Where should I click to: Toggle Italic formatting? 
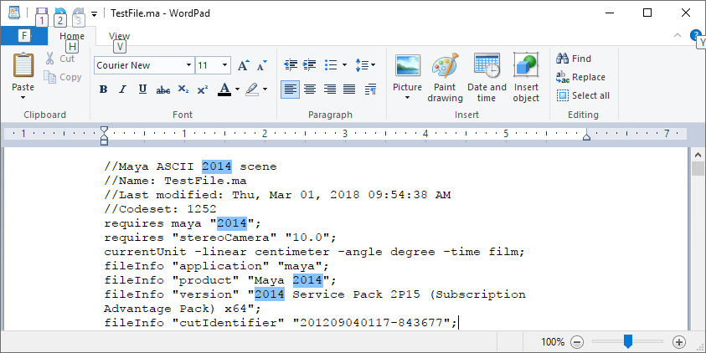(x=123, y=90)
